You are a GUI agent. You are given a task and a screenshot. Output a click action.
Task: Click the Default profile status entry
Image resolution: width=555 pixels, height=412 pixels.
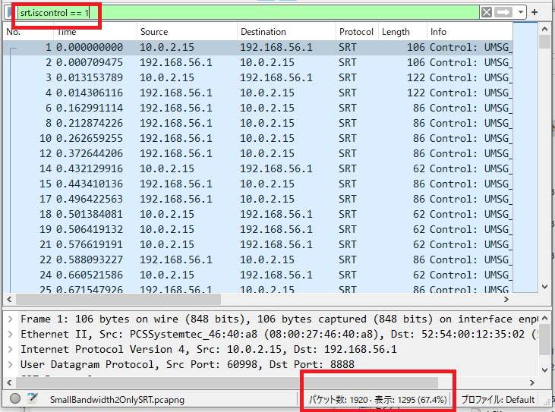[x=497, y=400]
